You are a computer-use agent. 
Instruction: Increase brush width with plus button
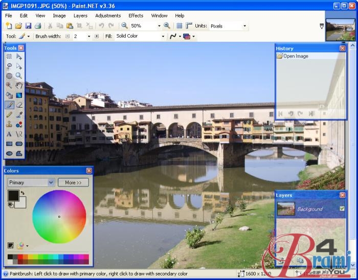pyautogui.click(x=97, y=36)
